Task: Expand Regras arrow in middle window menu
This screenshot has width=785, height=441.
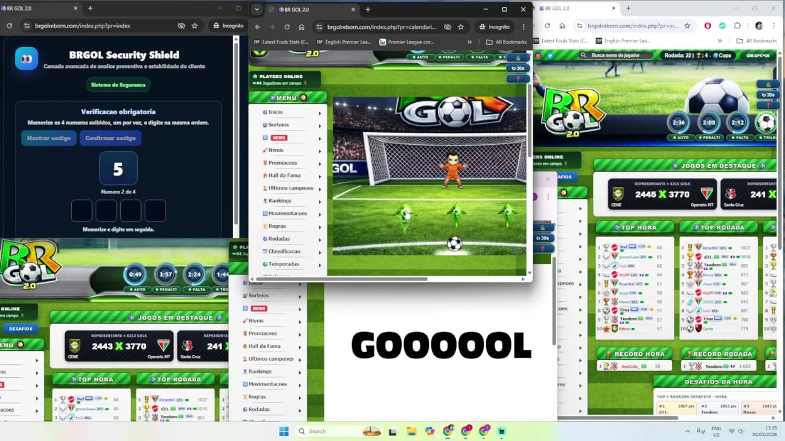Action: [x=320, y=227]
